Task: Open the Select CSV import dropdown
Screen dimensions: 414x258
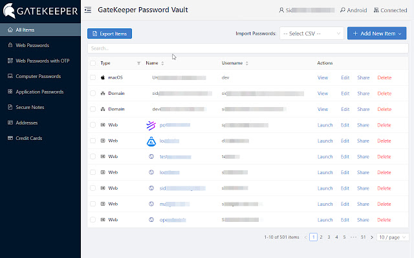Action: click(311, 33)
